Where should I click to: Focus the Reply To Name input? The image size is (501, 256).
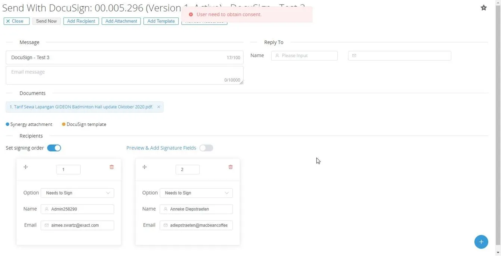[x=304, y=56]
